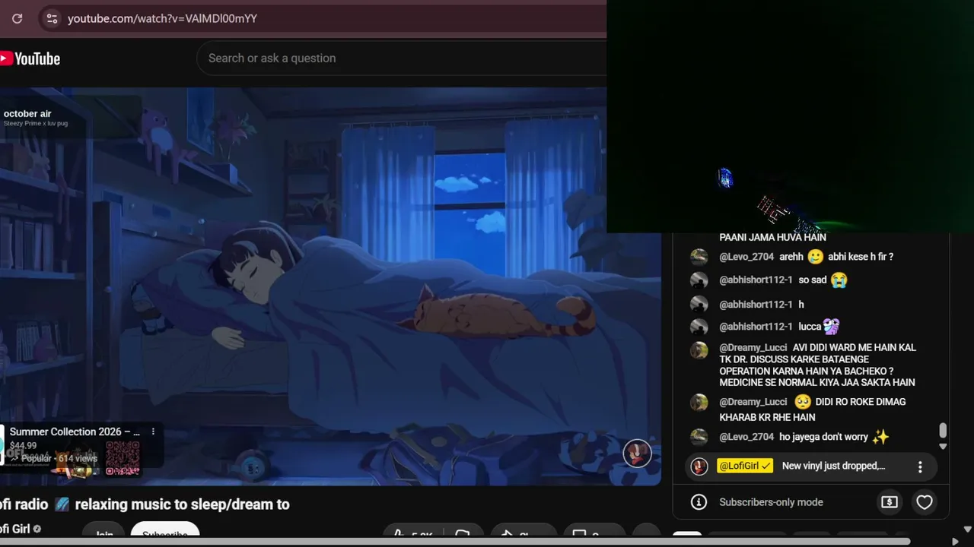Click the page scroll-down arrow at bottom right
The width and height of the screenshot is (974, 547).
(x=968, y=530)
